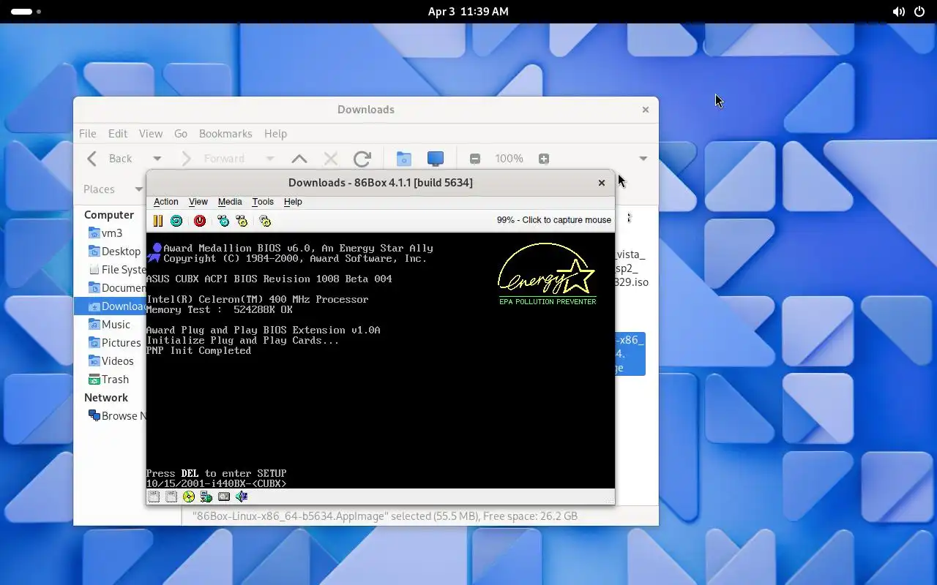Click the red ACPI shutdown power icon
The width and height of the screenshot is (937, 585).
(200, 221)
